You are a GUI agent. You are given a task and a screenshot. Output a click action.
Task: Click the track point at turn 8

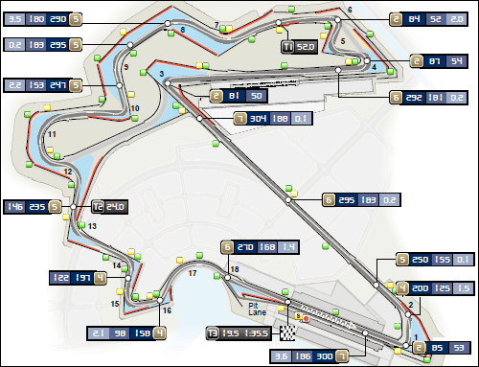tap(168, 24)
